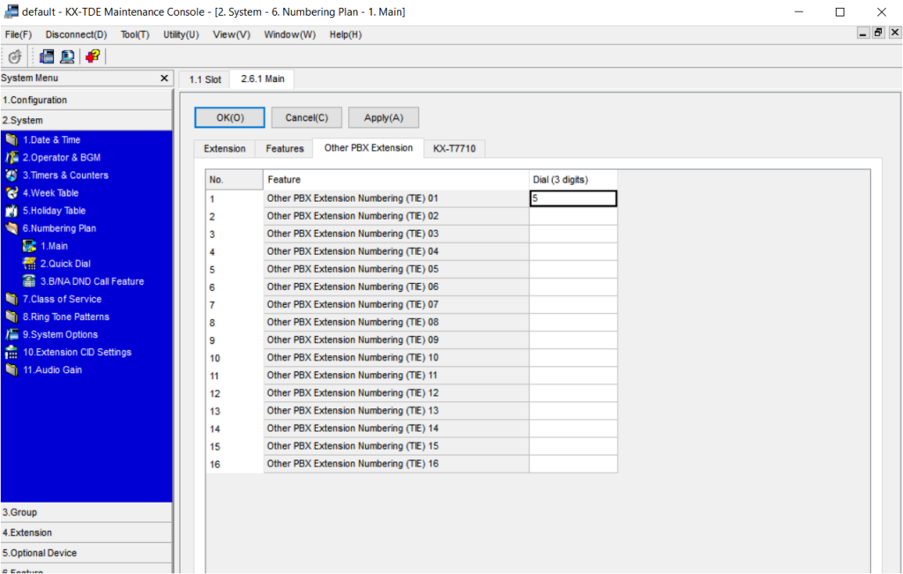Close the System Menu panel

pyautogui.click(x=164, y=78)
